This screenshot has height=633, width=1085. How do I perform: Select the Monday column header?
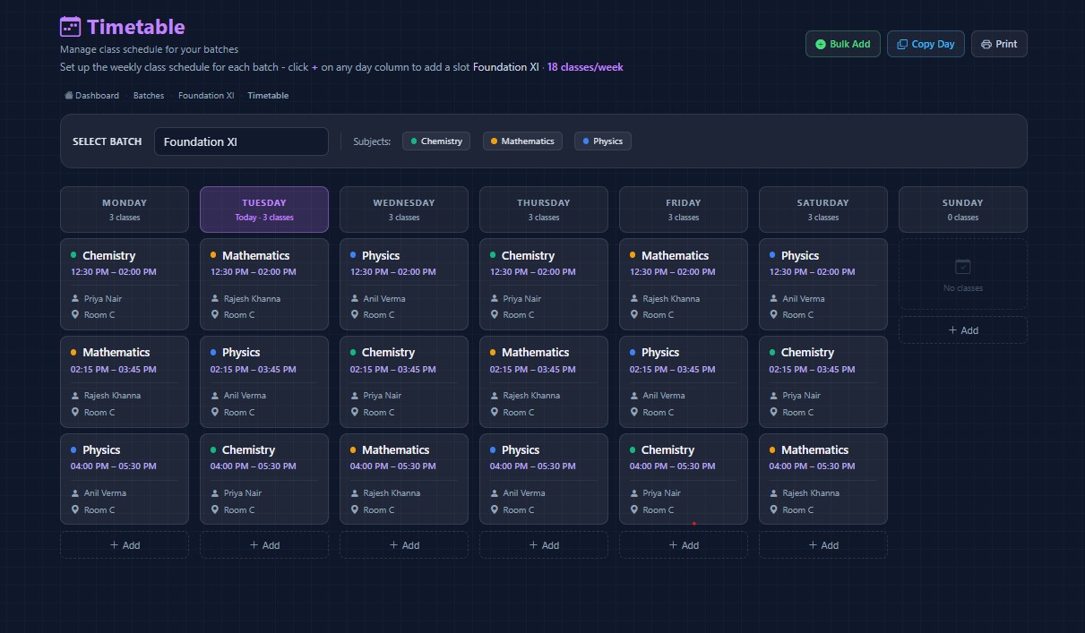(x=125, y=210)
